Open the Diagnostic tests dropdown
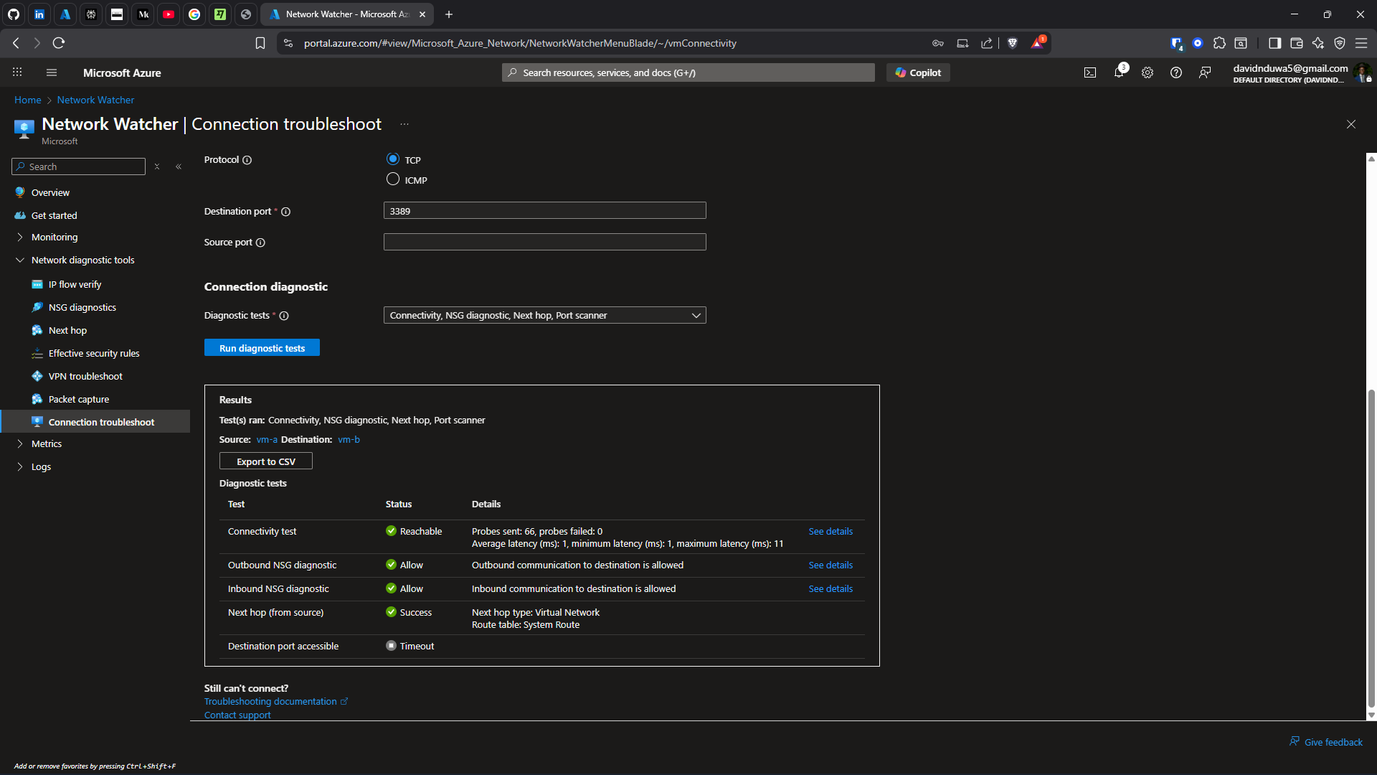1377x775 pixels. pyautogui.click(x=545, y=316)
